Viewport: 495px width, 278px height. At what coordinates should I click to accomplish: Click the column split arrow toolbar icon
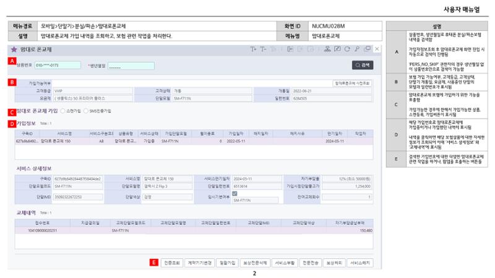point(290,49)
